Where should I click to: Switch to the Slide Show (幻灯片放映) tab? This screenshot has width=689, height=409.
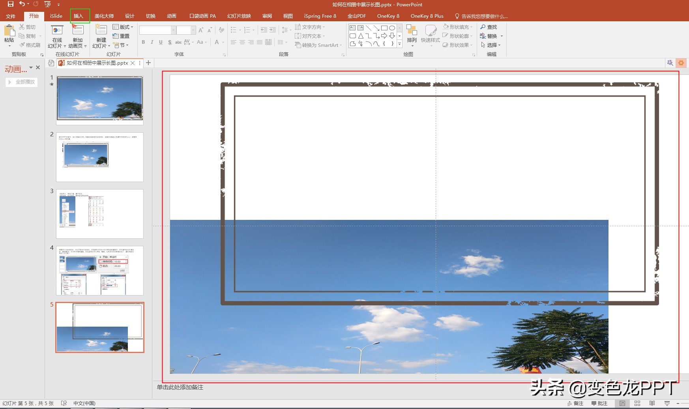click(239, 16)
